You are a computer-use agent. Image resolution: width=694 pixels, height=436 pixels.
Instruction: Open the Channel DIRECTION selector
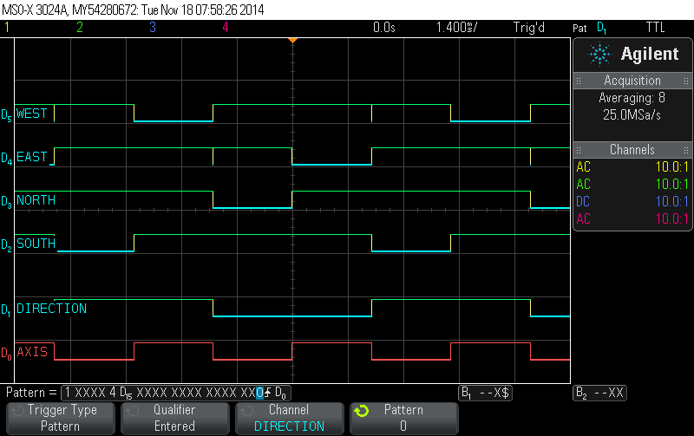click(289, 418)
